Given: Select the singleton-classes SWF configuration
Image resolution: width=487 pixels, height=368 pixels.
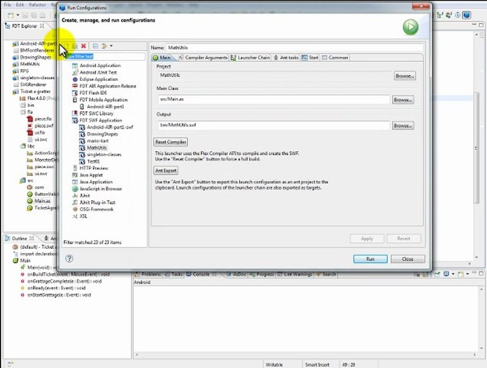Looking at the screenshot, I should click(104, 154).
